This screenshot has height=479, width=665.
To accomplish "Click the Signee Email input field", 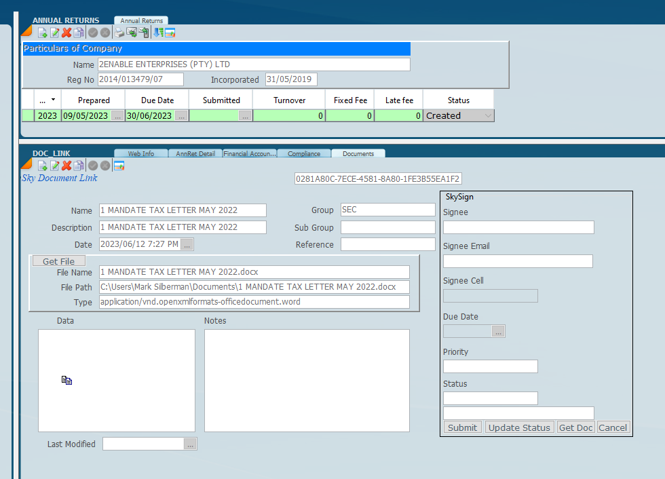I will (518, 261).
